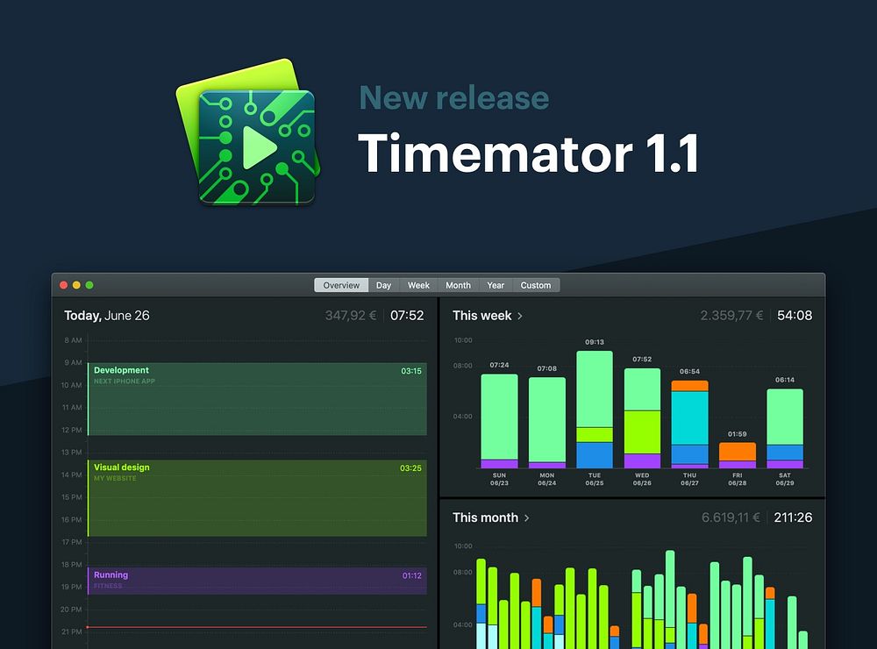The height and width of the screenshot is (649, 877).
Task: Click the THU 06/27 bar
Action: [x=689, y=424]
